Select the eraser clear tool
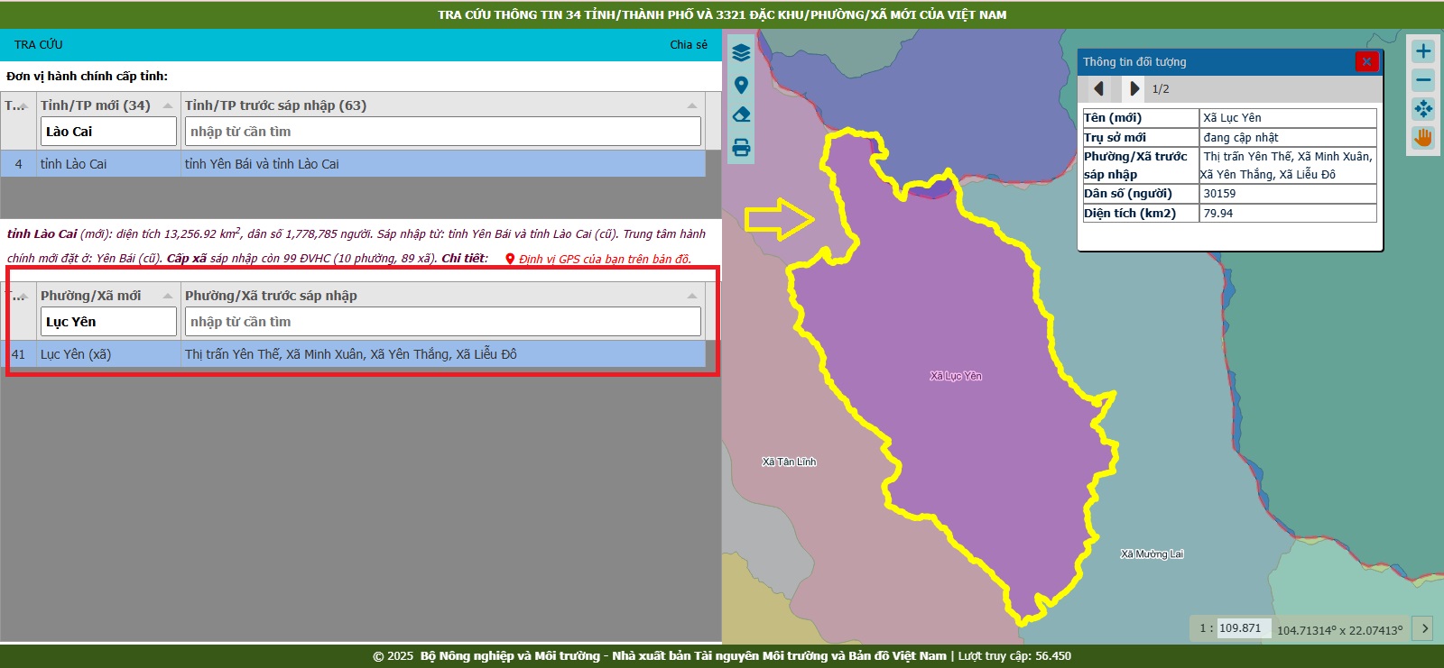1444x668 pixels. click(741, 115)
